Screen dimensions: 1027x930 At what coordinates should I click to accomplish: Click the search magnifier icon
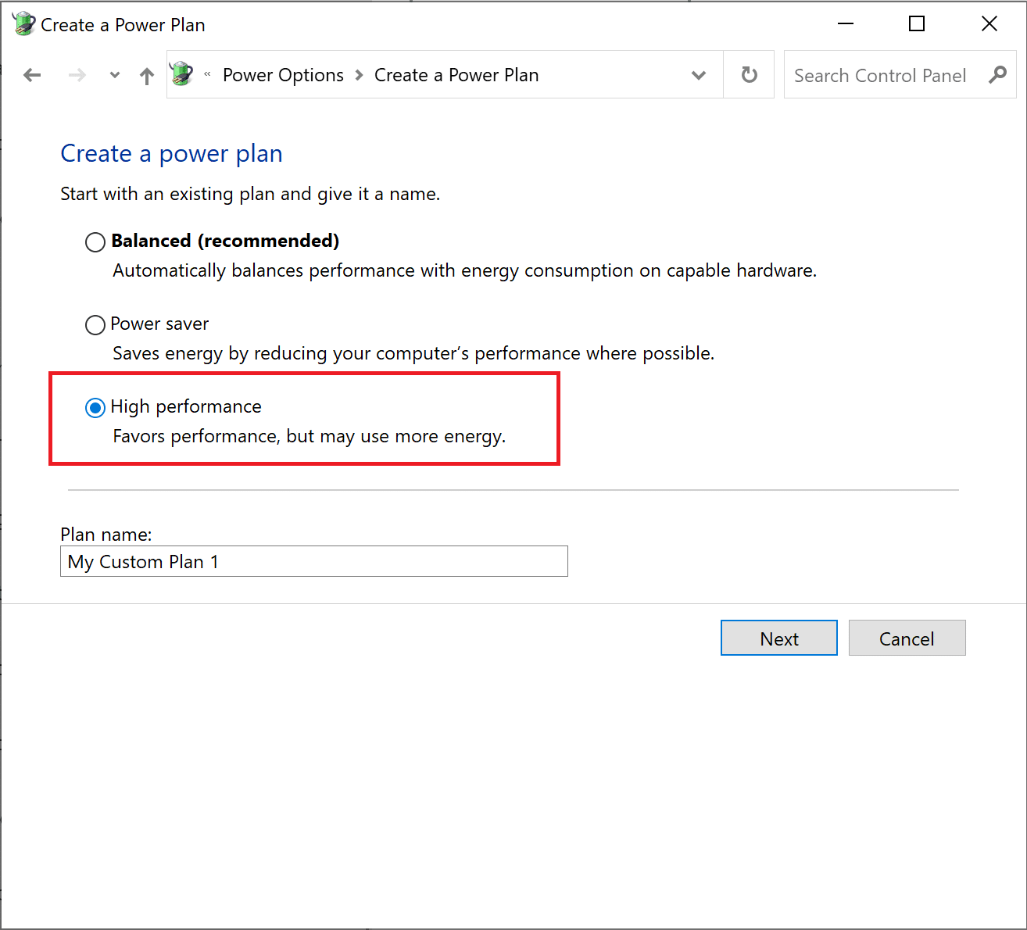(x=997, y=75)
